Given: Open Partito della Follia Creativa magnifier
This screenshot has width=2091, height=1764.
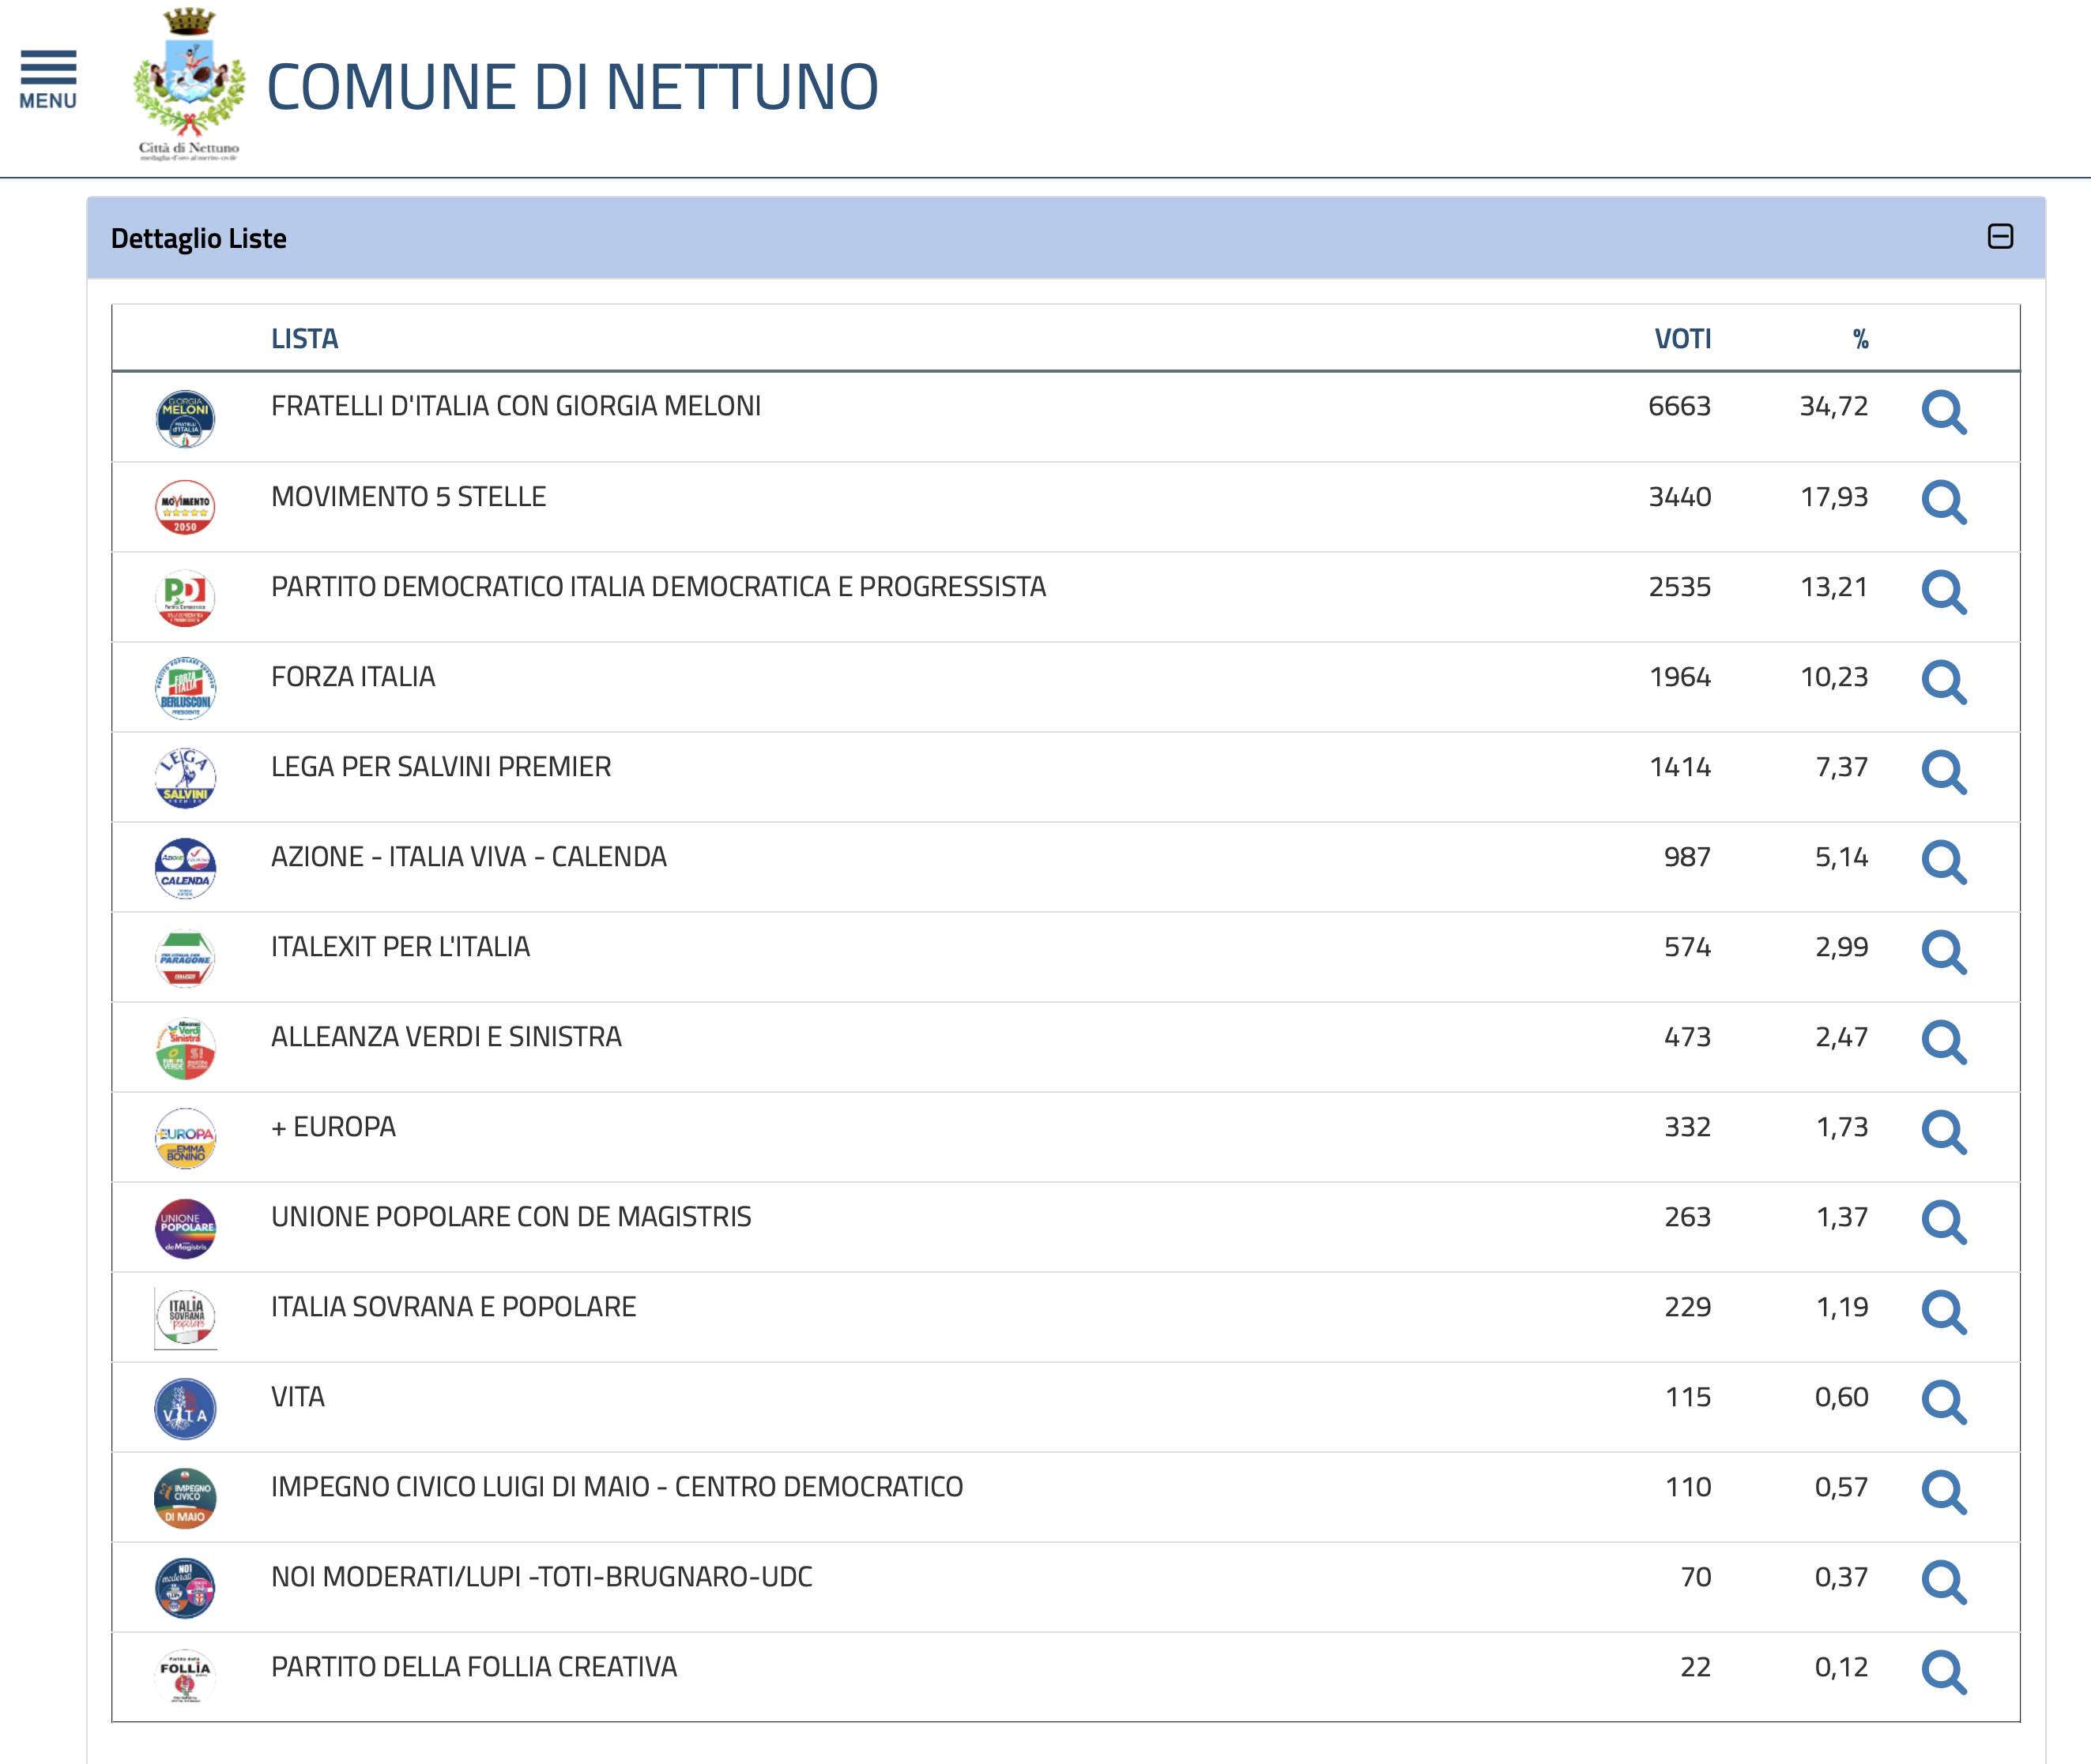Looking at the screenshot, I should point(1943,1672).
